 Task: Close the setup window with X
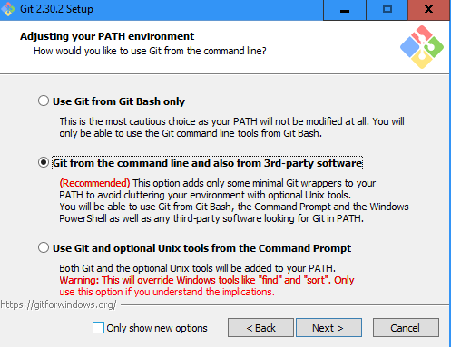tap(428, 10)
